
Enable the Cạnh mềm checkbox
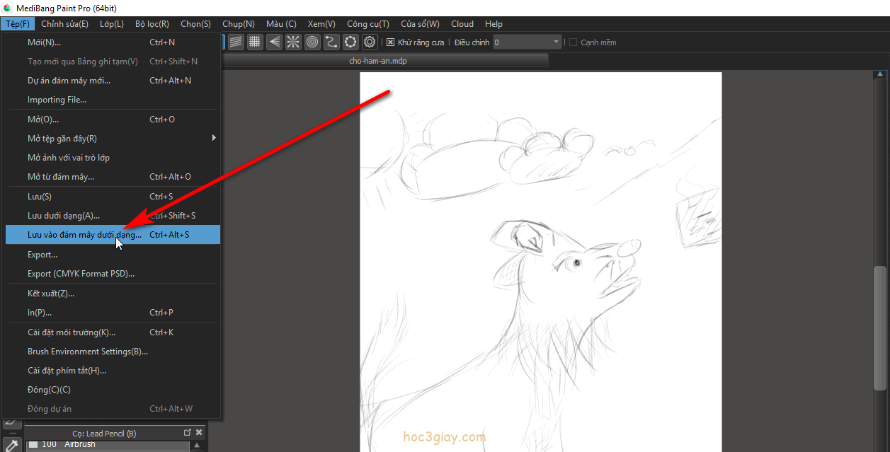573,42
